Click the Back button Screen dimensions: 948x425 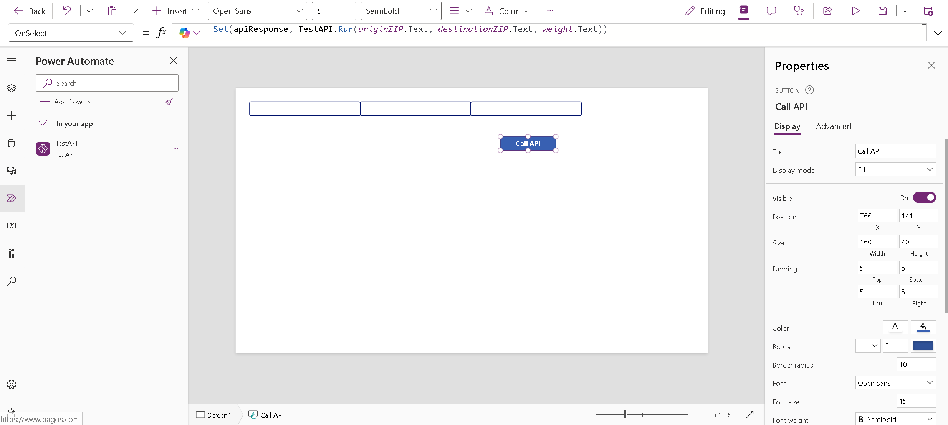coord(30,11)
